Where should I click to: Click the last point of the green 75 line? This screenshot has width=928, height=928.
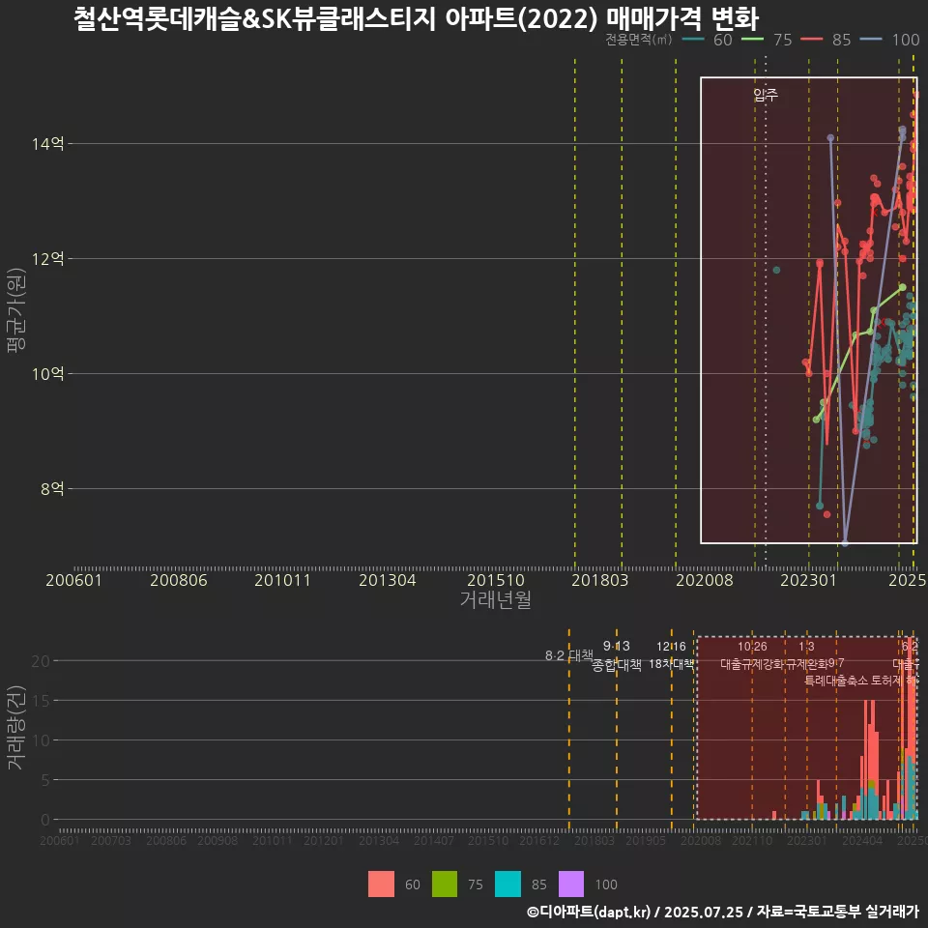pos(903,287)
